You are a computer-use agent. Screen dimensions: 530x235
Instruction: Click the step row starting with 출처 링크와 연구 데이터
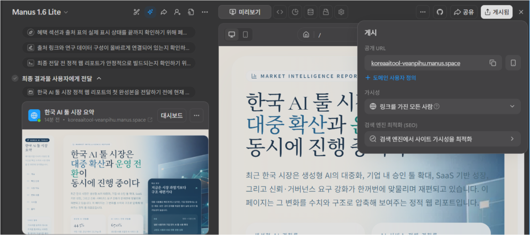[x=109, y=48]
